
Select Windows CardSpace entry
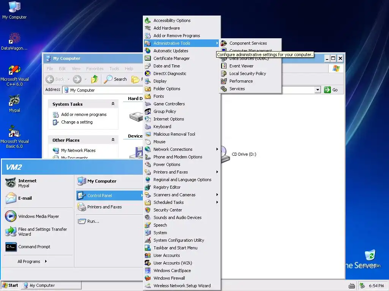[x=182, y=271]
